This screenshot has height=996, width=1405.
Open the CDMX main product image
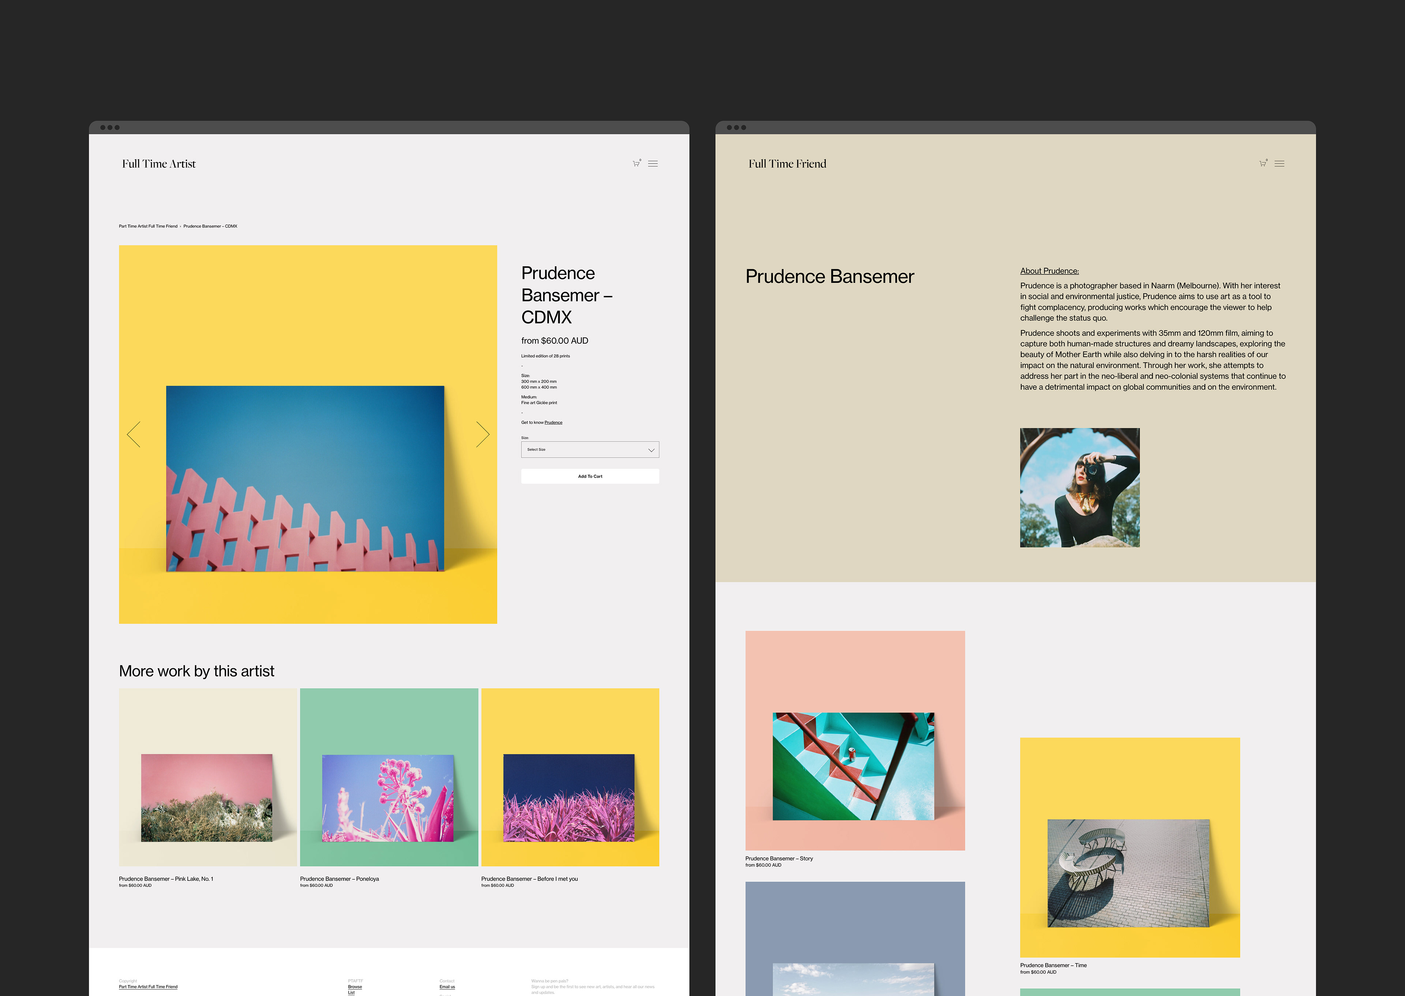tap(308, 434)
